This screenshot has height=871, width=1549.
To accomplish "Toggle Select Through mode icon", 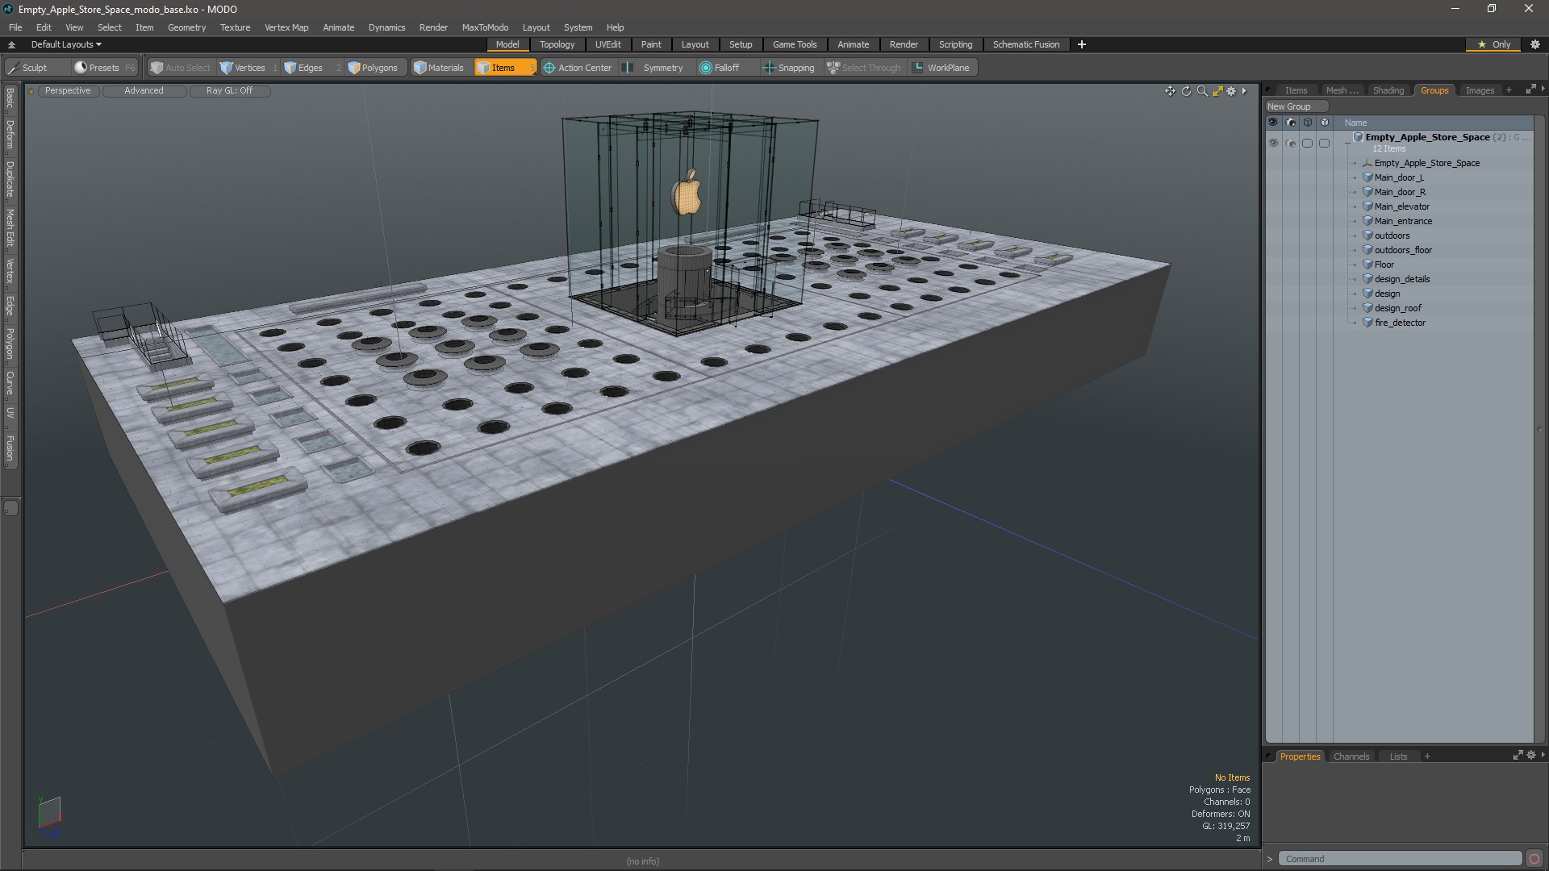I will [833, 67].
